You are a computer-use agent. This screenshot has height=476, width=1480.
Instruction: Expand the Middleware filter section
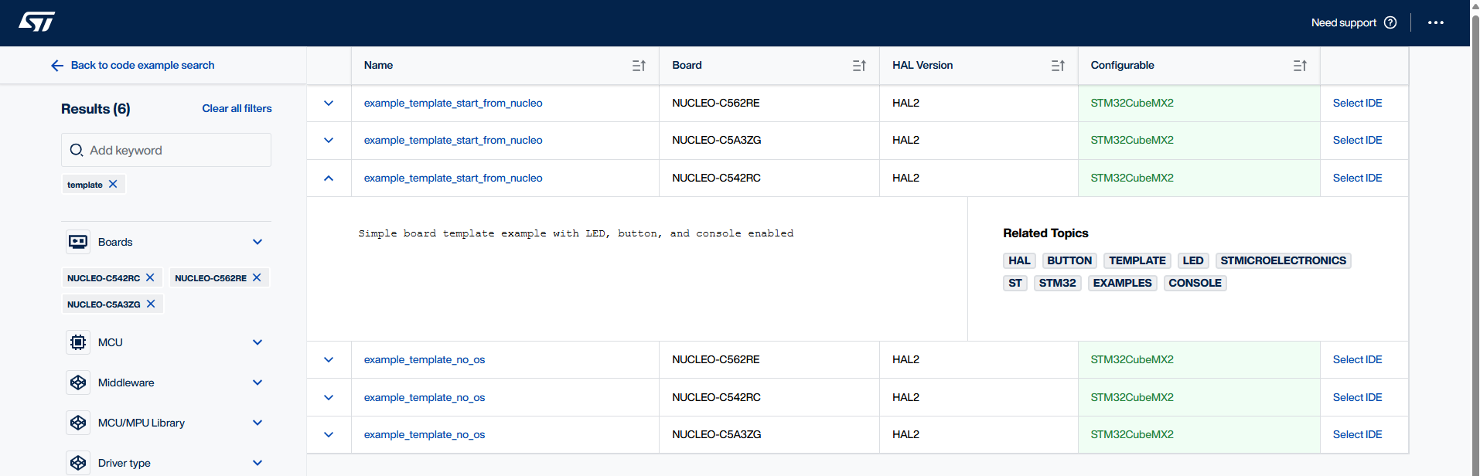coord(257,382)
